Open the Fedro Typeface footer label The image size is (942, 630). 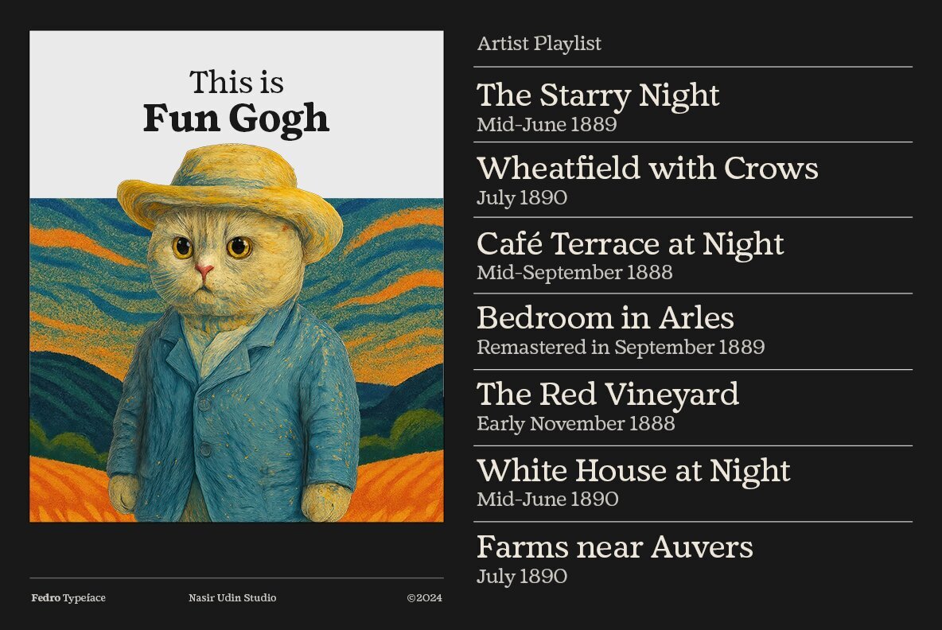click(68, 598)
